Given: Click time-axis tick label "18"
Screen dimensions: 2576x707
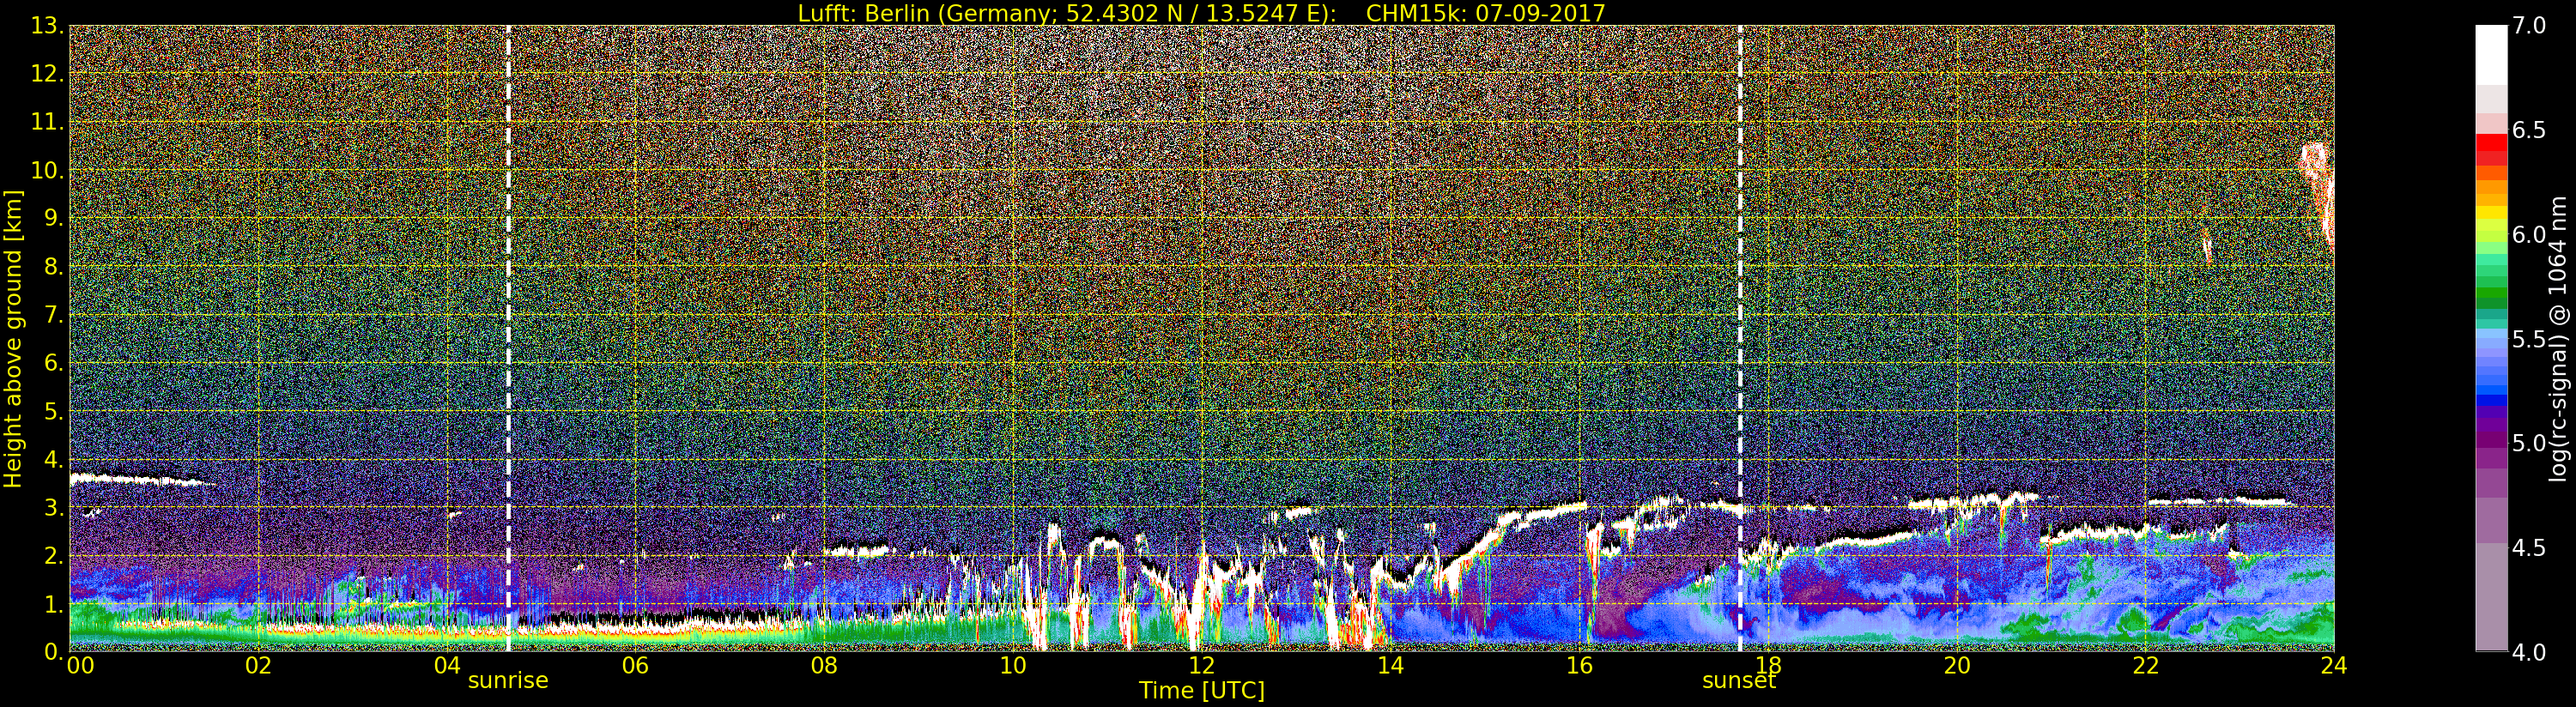Looking at the screenshot, I should coord(1768,666).
